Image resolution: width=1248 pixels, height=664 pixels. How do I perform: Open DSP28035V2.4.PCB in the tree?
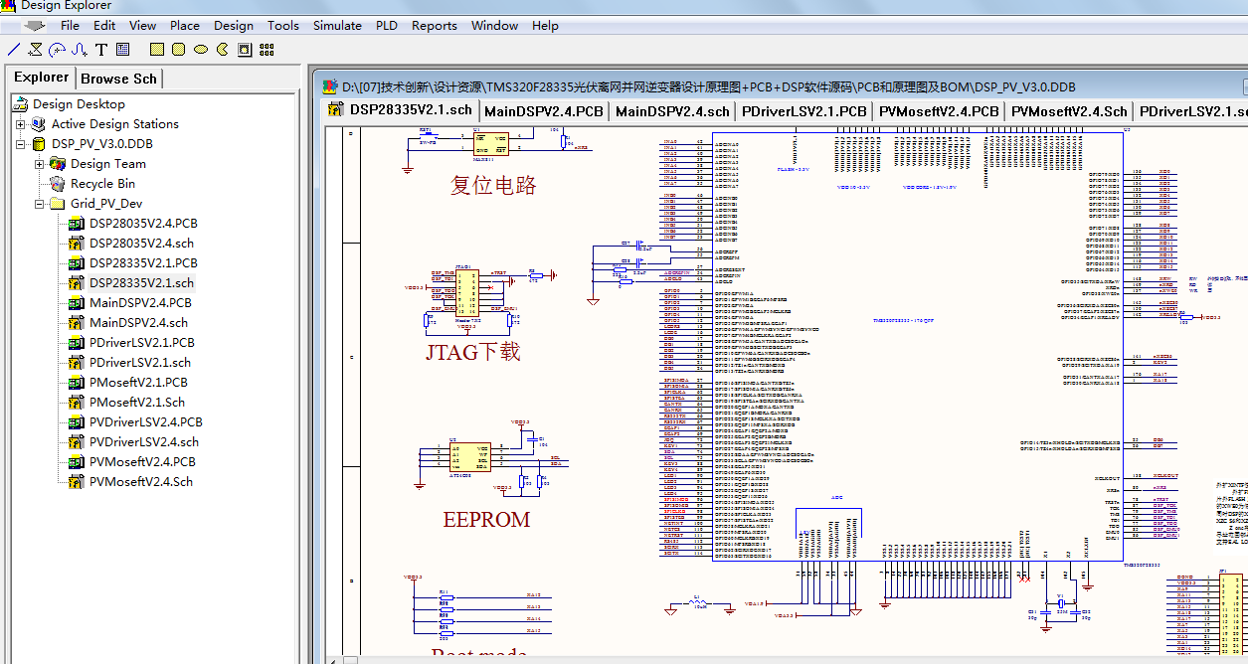pos(143,224)
